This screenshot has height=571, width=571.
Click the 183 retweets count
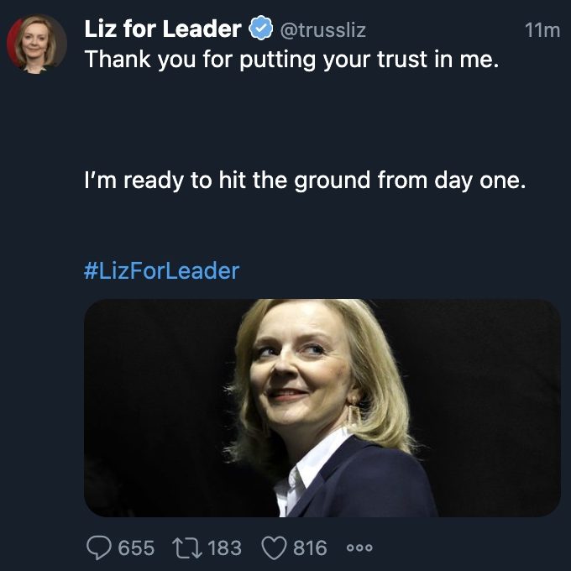224,548
